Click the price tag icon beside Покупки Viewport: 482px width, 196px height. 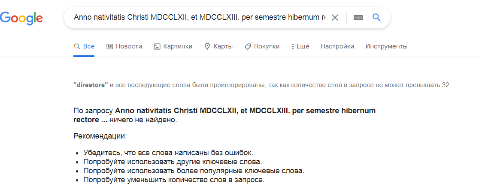pos(248,46)
